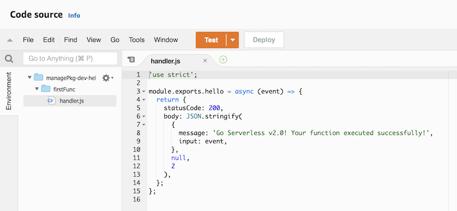Select the firstFunc folder label
457x211 pixels.
(64, 90)
